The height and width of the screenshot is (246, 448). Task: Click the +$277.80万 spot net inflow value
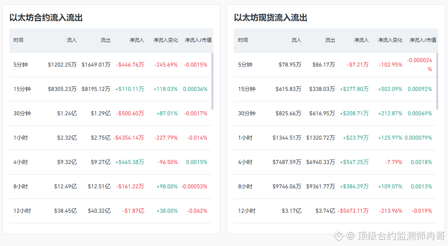coord(354,89)
